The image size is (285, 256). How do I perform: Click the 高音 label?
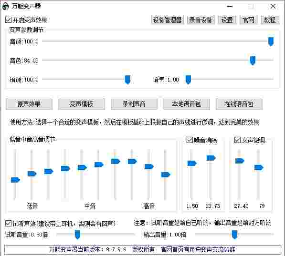pyautogui.click(x=149, y=206)
